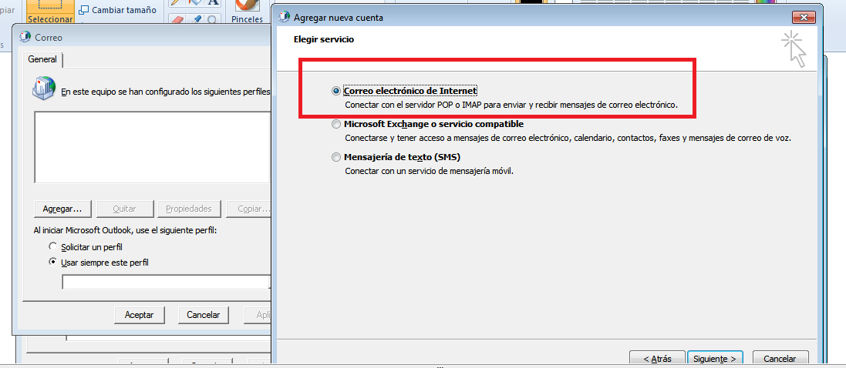
Task: Select Paint's magnifier tool
Action: (x=213, y=19)
